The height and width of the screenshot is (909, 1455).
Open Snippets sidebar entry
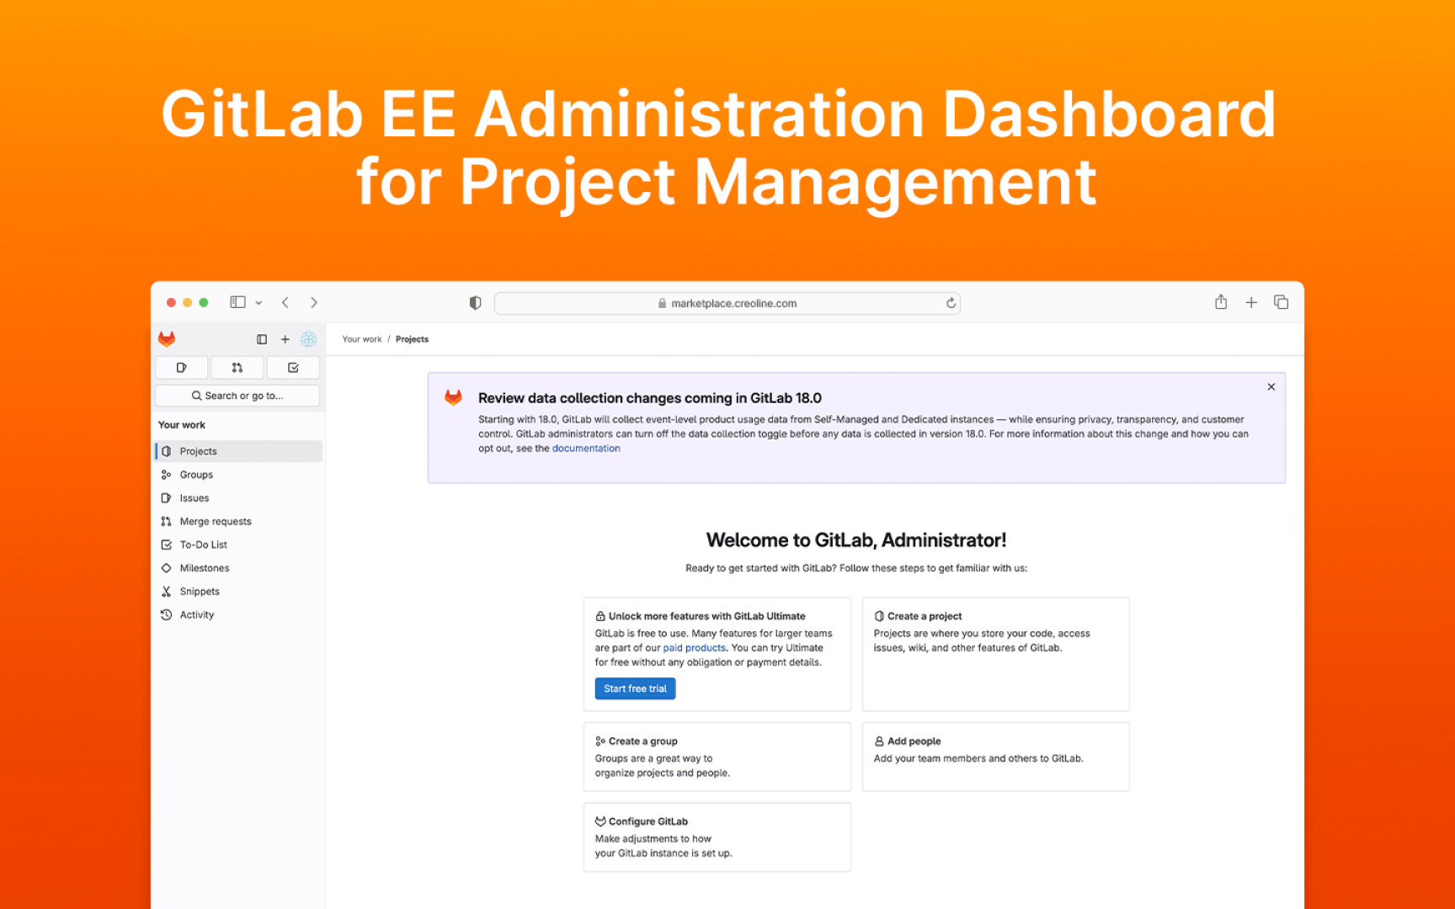click(x=239, y=592)
